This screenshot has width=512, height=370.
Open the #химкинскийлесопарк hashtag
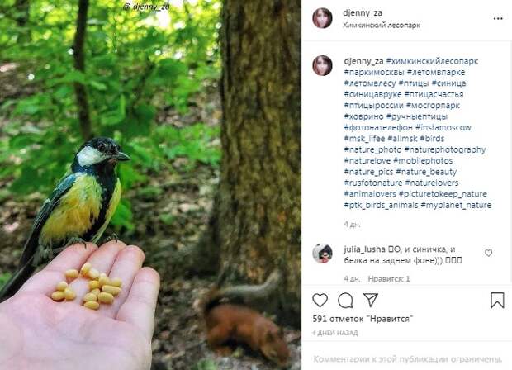(x=432, y=61)
